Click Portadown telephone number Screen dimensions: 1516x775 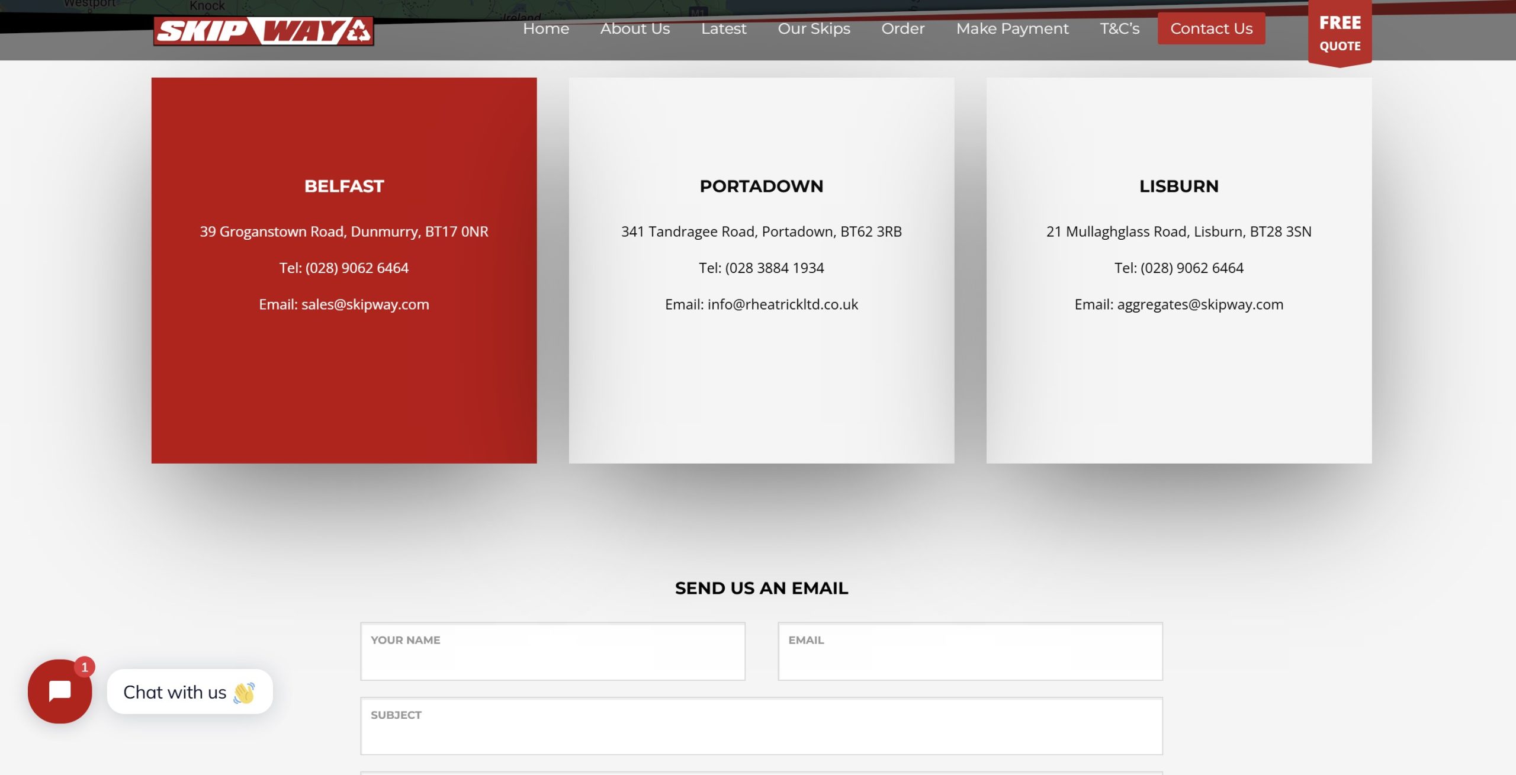click(x=774, y=268)
